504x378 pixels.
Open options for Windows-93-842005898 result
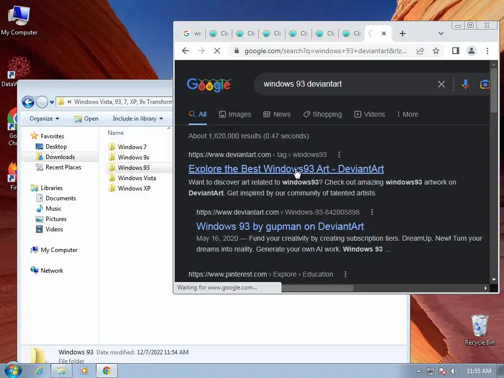372,212
